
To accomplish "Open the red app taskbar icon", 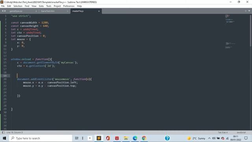I will (x=117, y=138).
